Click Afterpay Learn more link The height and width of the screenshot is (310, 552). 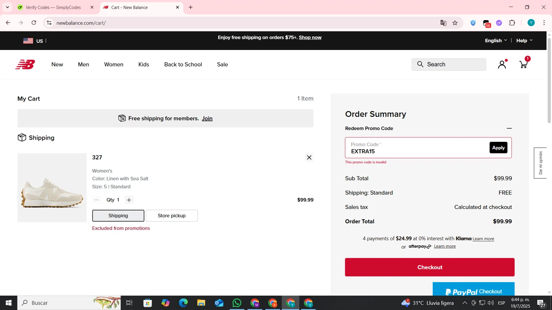click(x=445, y=246)
